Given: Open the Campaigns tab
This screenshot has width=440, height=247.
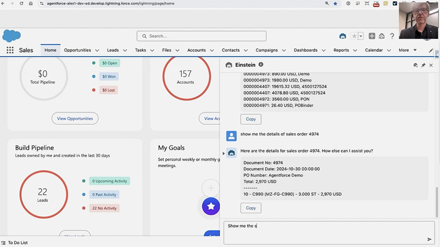Looking at the screenshot, I should [x=266, y=50].
